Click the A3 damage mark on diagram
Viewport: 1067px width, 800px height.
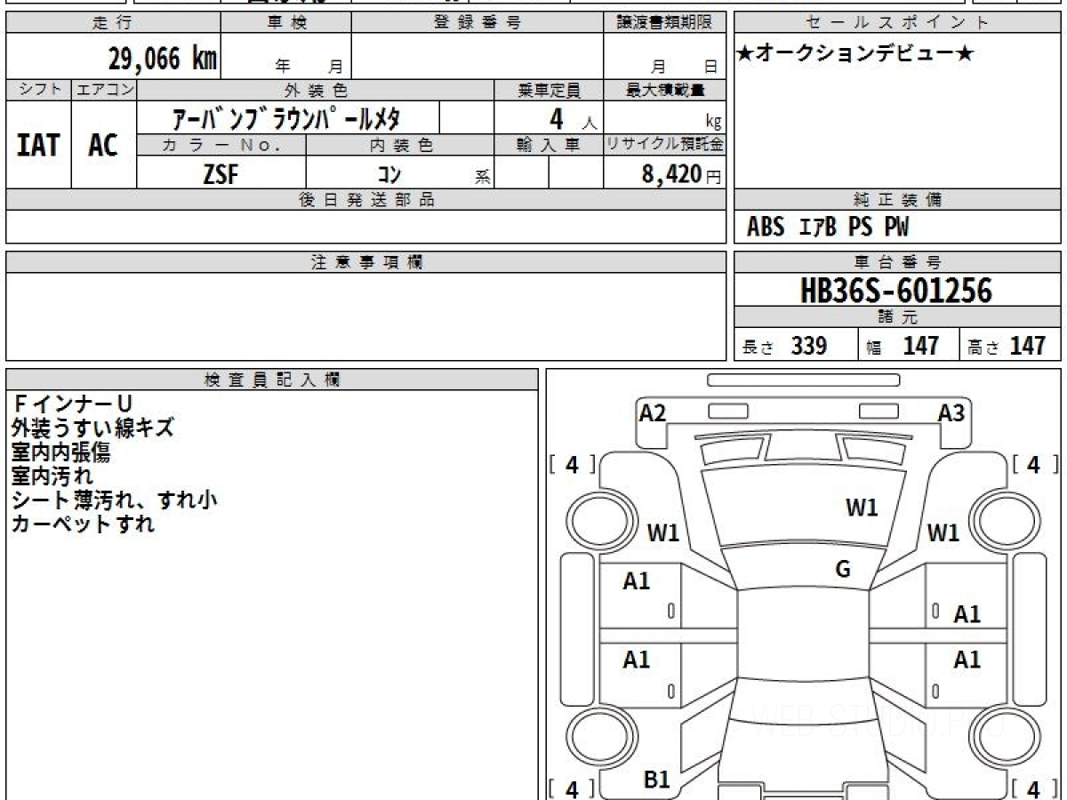click(951, 412)
